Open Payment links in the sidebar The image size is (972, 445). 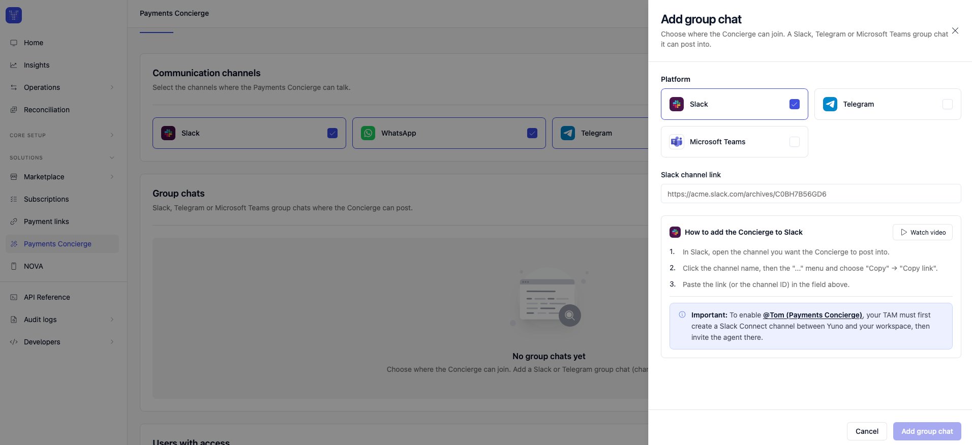point(62,221)
